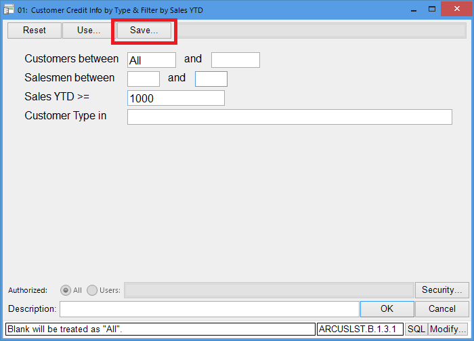Viewport: 474px width, 341px height.
Task: Select the All authorized radio button
Action: (x=66, y=290)
